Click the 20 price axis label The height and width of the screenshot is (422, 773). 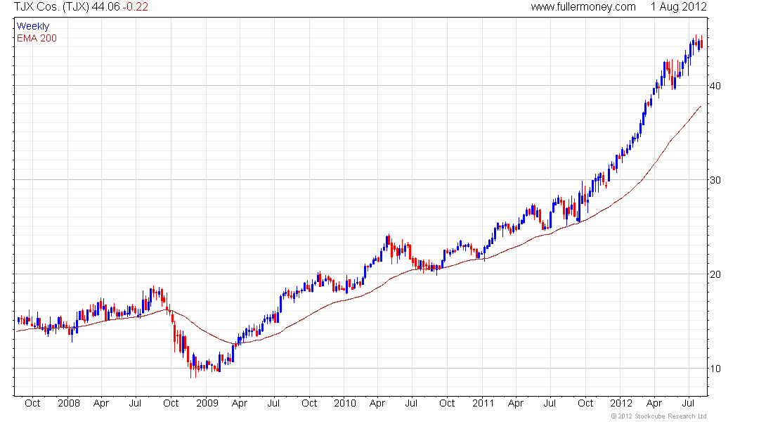(x=715, y=274)
